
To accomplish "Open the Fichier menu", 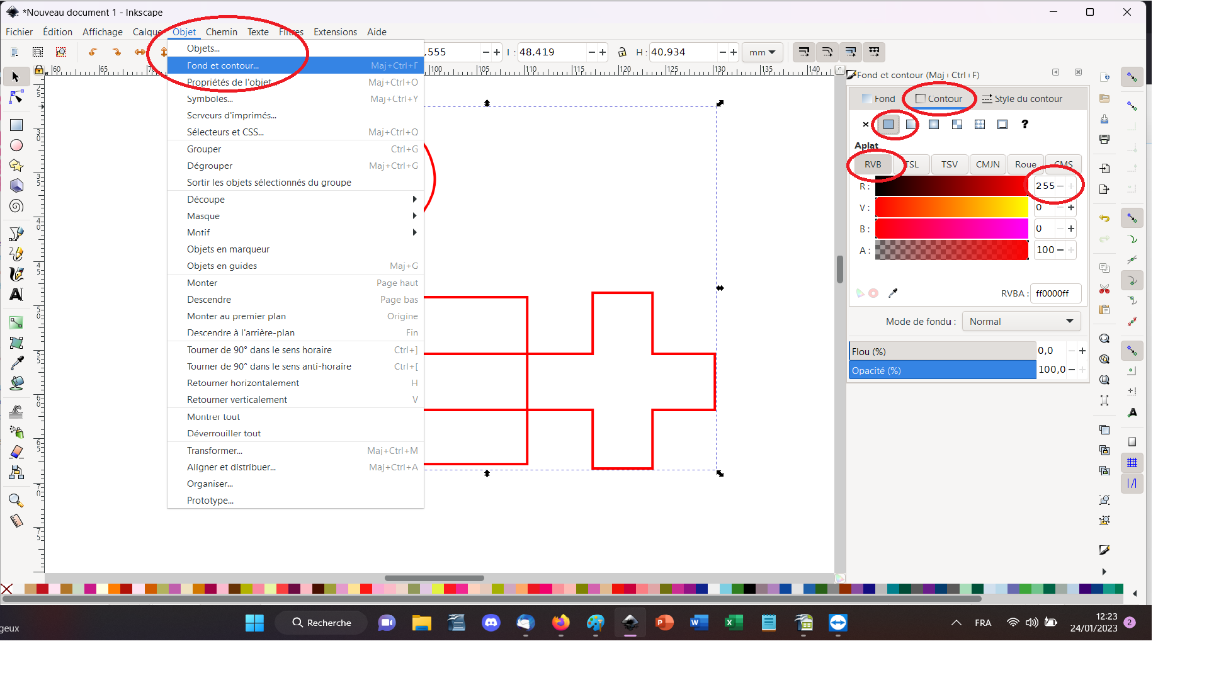I will (x=20, y=32).
